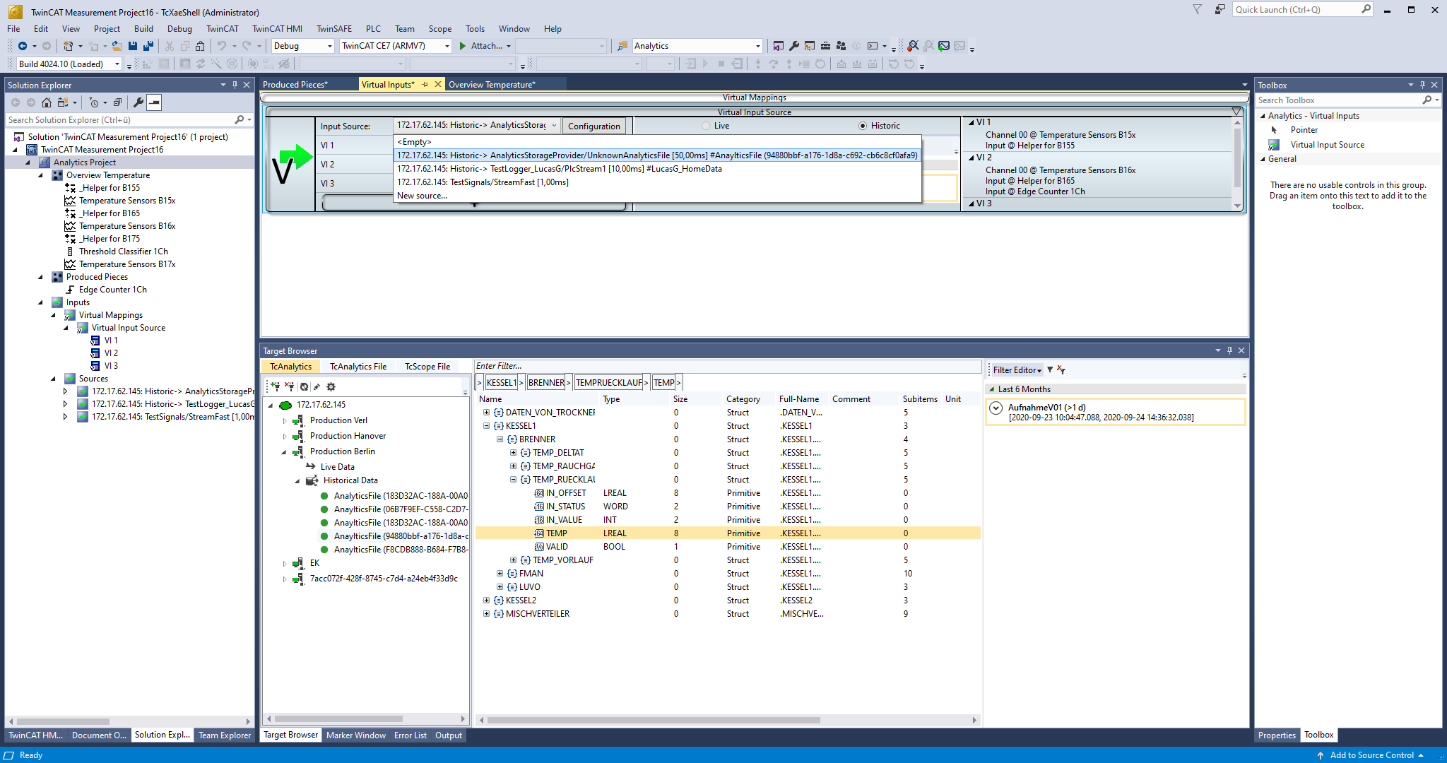Click the TcScope File tab in Target Browser
This screenshot has width=1447, height=763.
(427, 366)
